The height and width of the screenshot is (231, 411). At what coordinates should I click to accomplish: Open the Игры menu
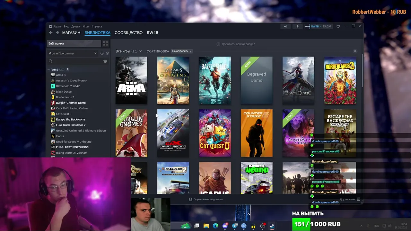point(86,27)
